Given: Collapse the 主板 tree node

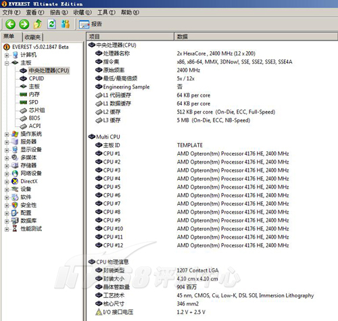Looking at the screenshot, I should tap(7, 63).
